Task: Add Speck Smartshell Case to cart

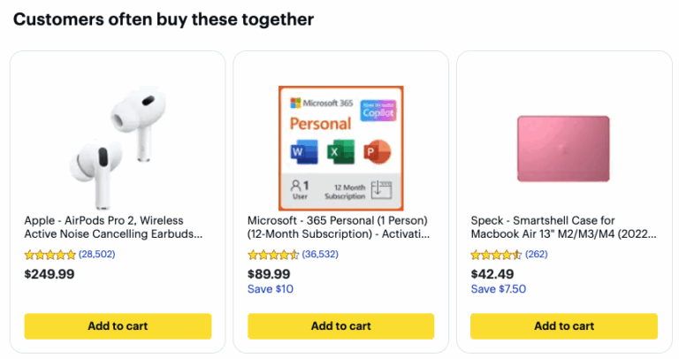Action: tap(564, 325)
